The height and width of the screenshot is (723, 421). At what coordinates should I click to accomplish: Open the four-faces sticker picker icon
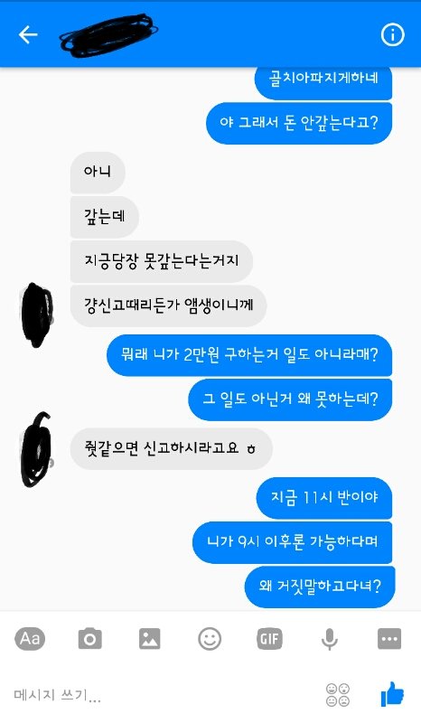pos(338,695)
